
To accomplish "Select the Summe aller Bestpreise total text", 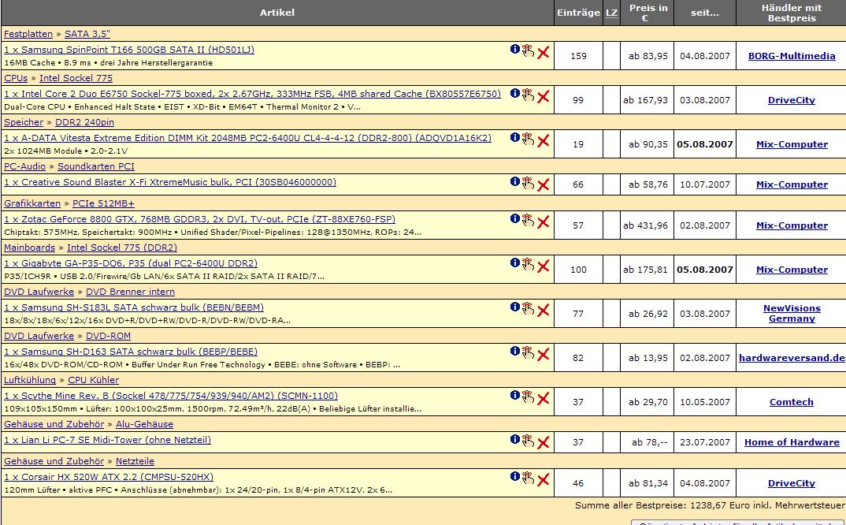I will [x=710, y=506].
